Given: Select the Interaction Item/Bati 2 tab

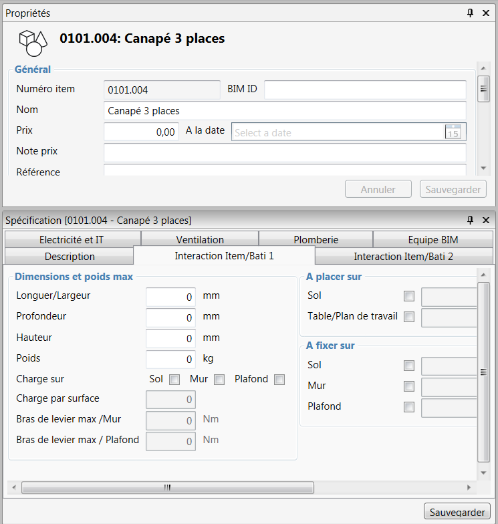Looking at the screenshot, I should click(x=404, y=256).
